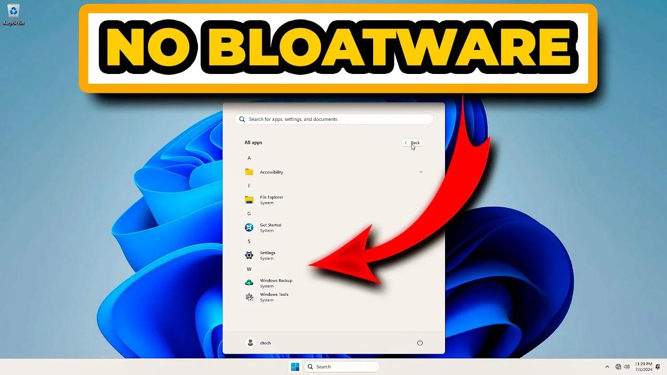Open File Explorer from the All apps list

(x=271, y=199)
